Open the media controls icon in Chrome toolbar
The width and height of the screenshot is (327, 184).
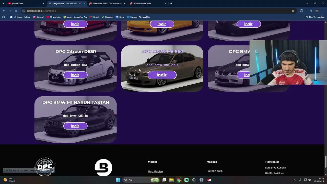(x=311, y=11)
